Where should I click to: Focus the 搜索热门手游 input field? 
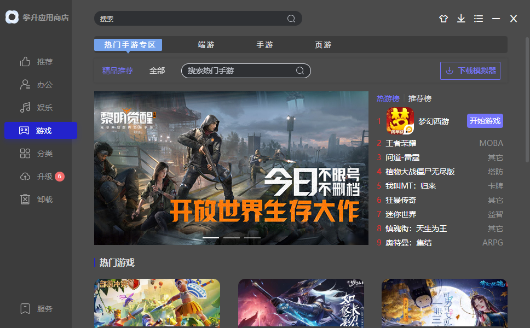pos(246,71)
